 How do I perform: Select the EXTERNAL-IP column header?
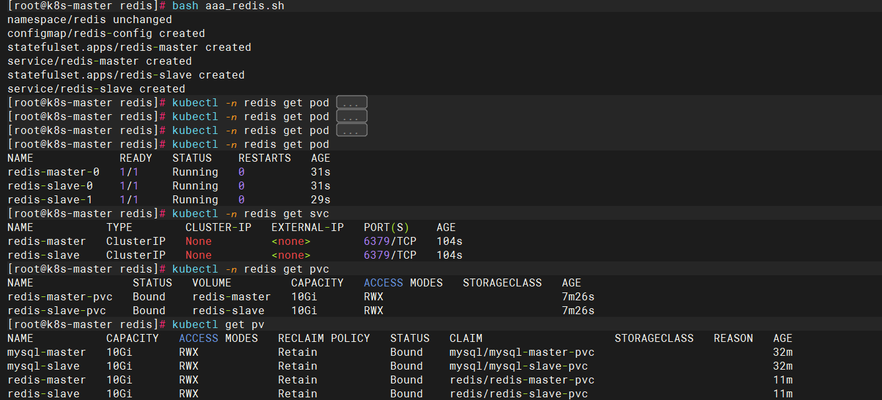click(x=308, y=227)
